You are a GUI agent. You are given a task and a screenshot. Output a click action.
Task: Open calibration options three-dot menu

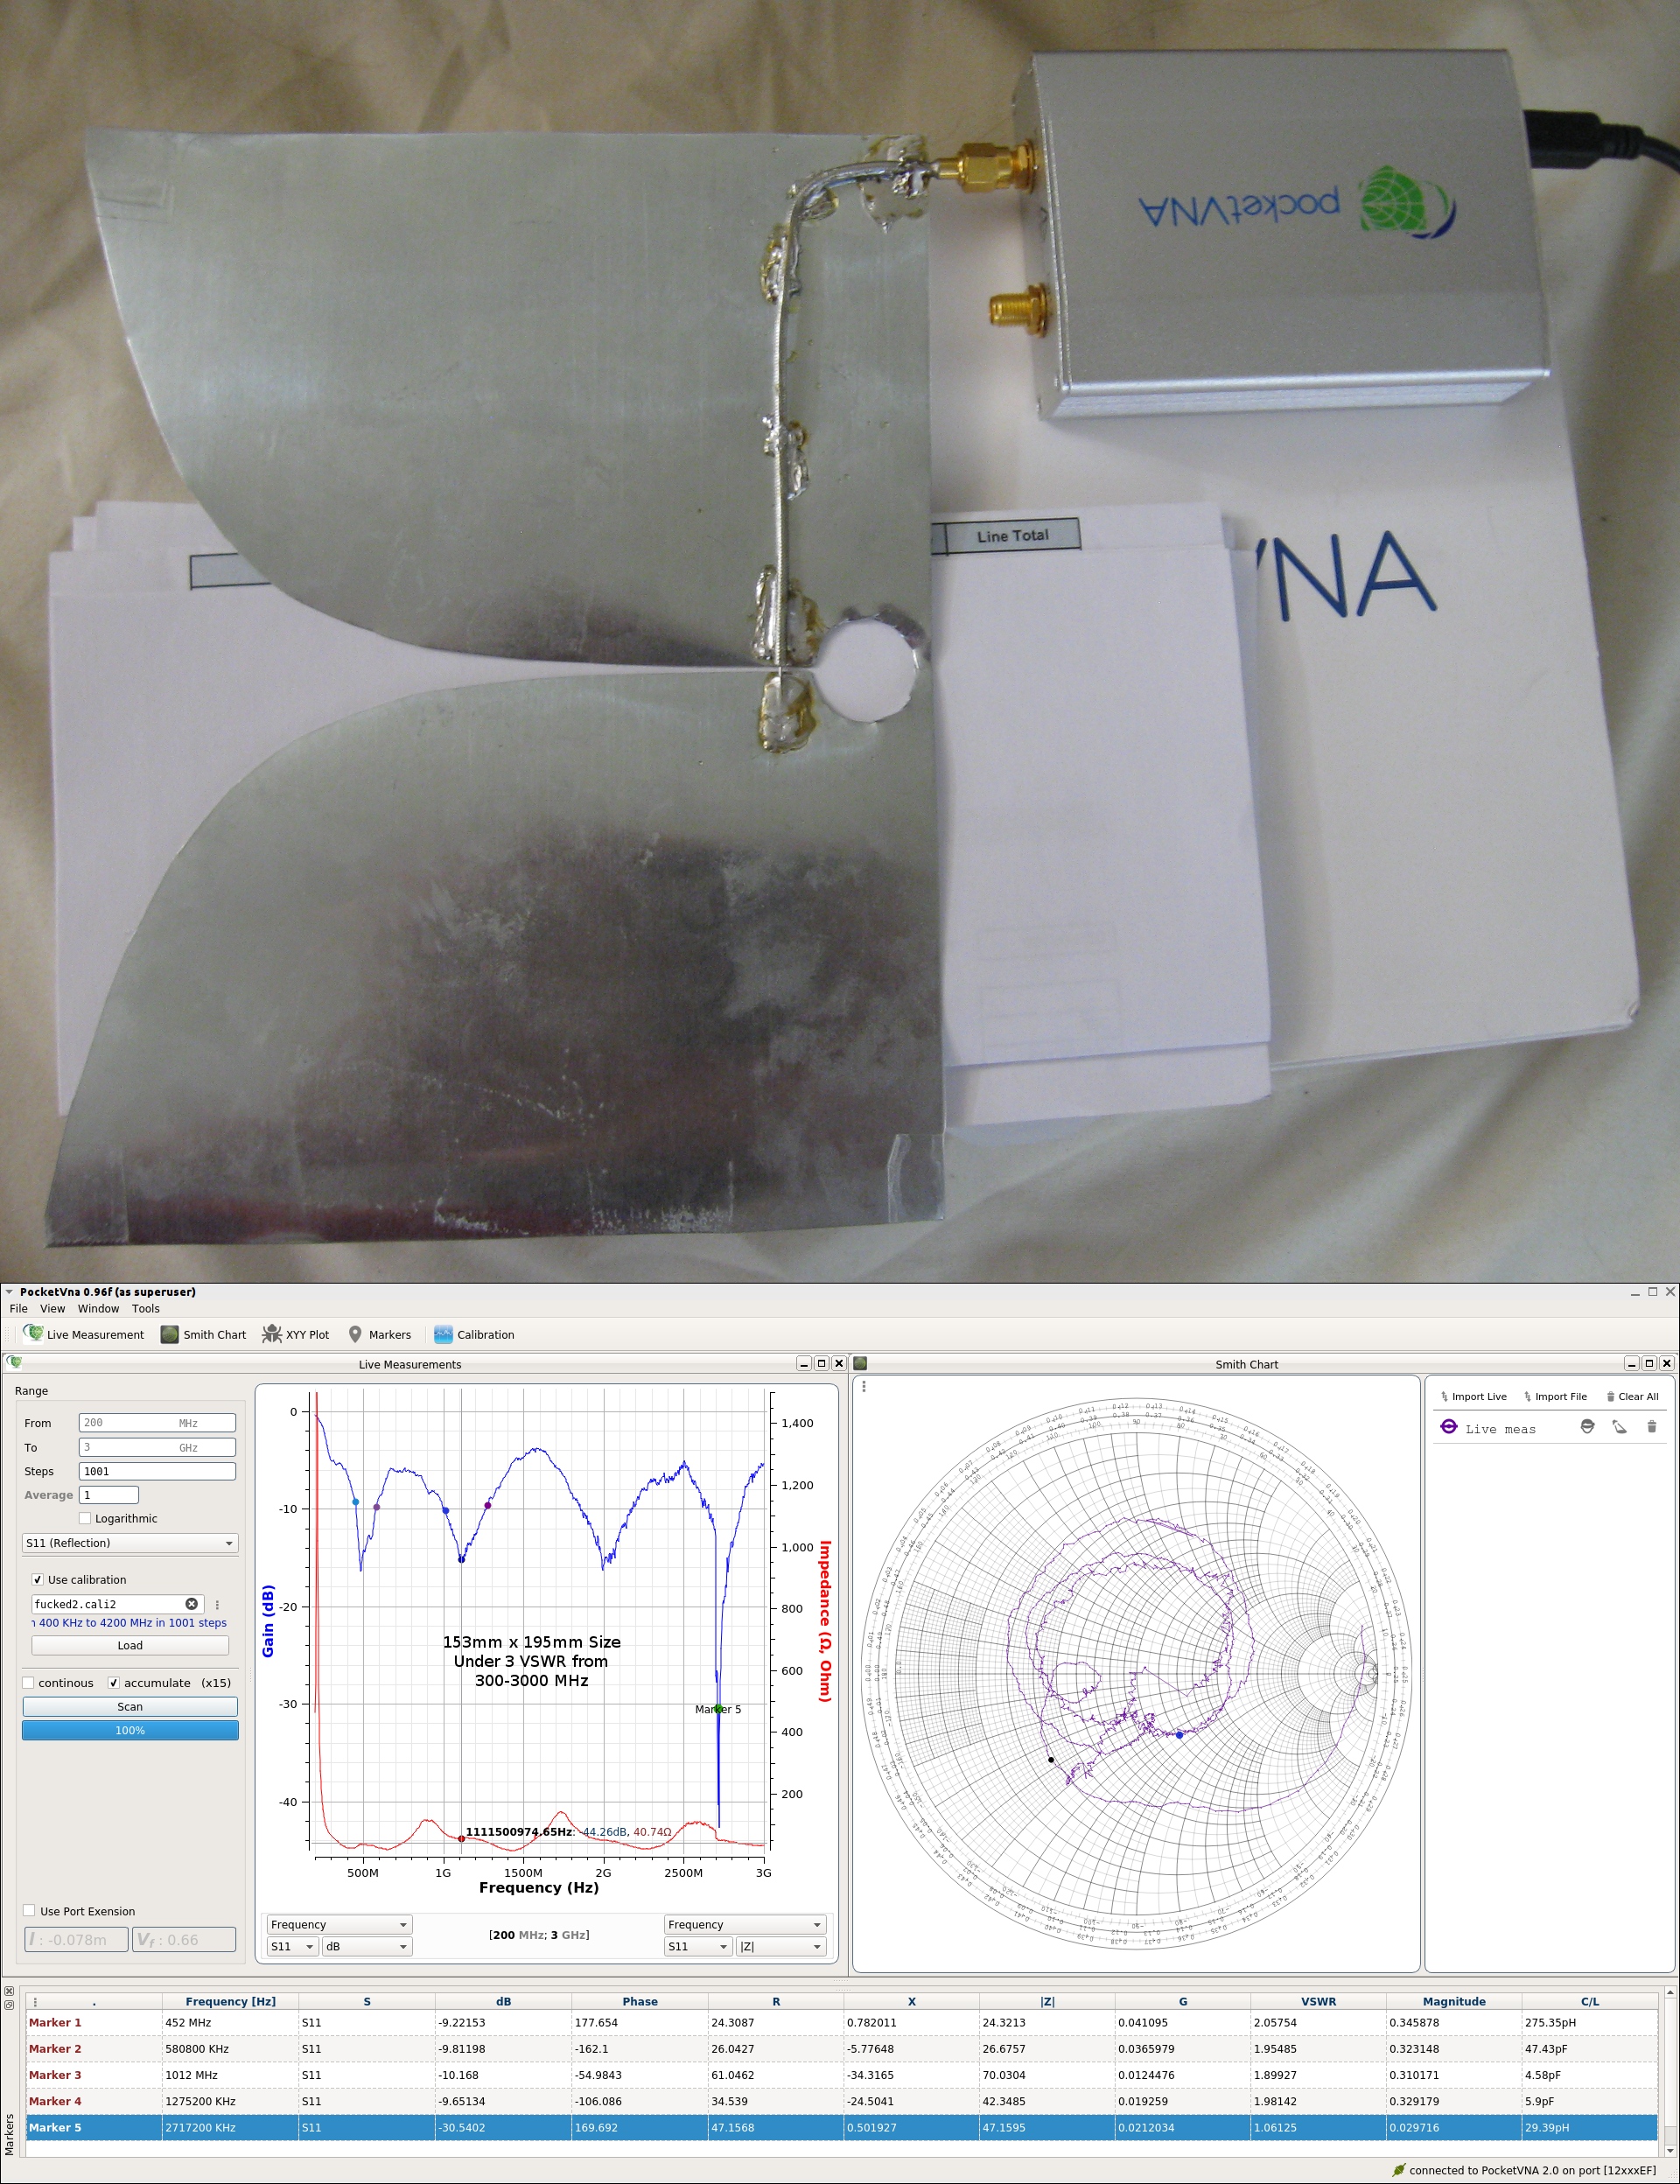click(217, 1604)
